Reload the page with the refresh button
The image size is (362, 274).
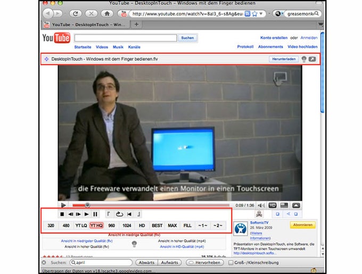pos(75,14)
